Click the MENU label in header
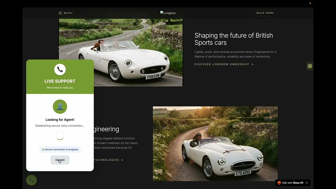The image size is (336, 189). tap(68, 13)
